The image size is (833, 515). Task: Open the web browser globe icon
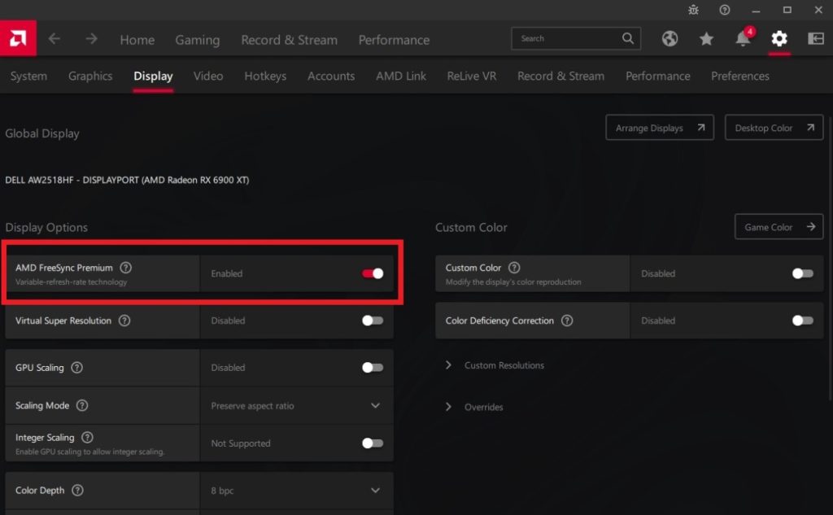669,39
